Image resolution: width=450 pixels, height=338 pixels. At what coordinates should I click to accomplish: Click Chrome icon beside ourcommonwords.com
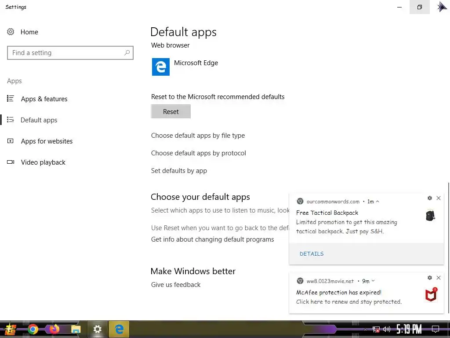tap(300, 201)
